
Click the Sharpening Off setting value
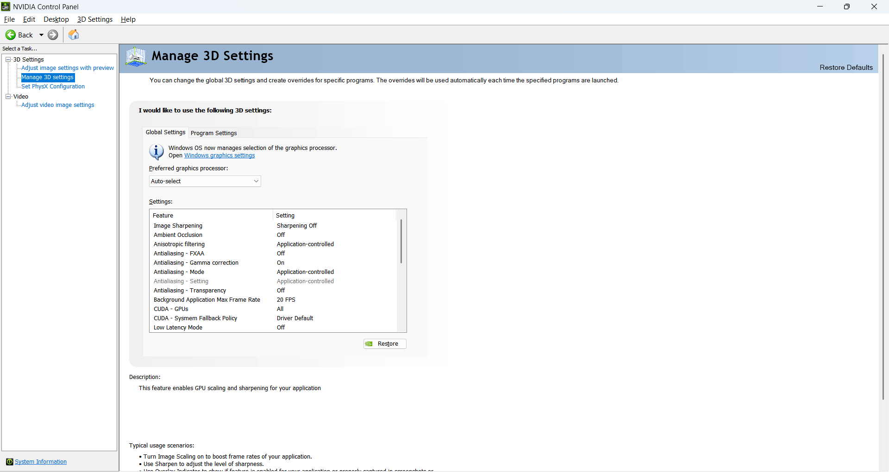[297, 226]
